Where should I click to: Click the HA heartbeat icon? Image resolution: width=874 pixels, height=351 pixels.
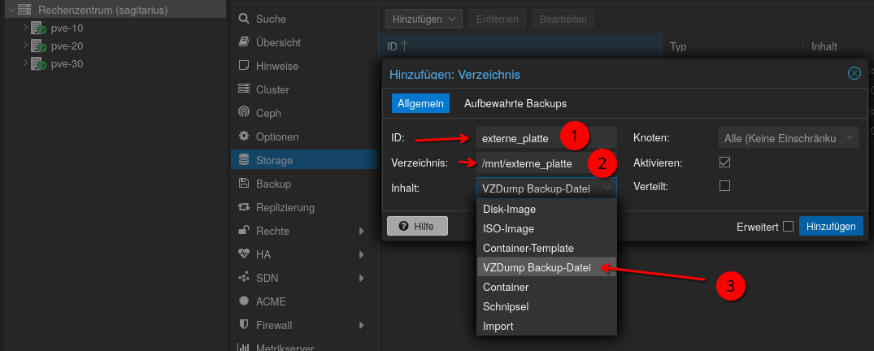point(243,254)
